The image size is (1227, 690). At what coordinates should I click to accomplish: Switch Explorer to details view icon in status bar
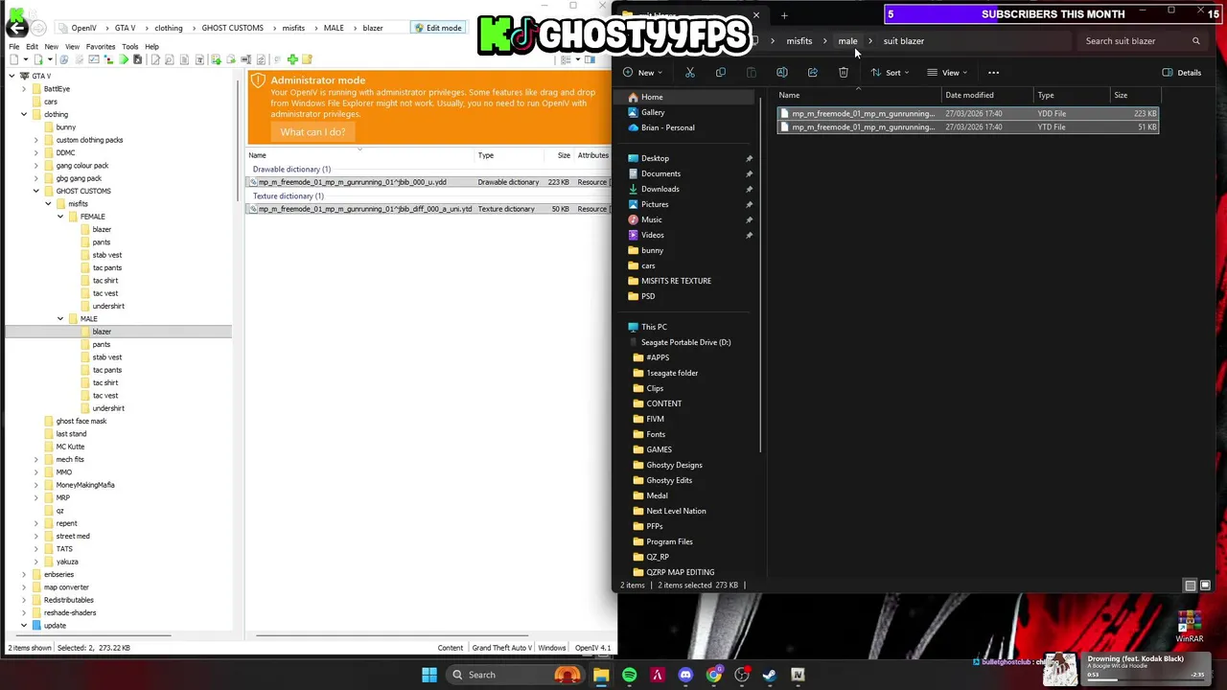point(1191,586)
